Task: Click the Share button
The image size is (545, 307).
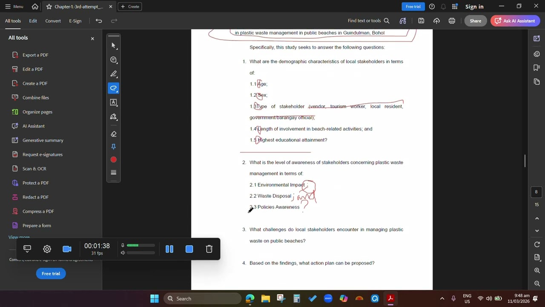Action: coord(476,20)
